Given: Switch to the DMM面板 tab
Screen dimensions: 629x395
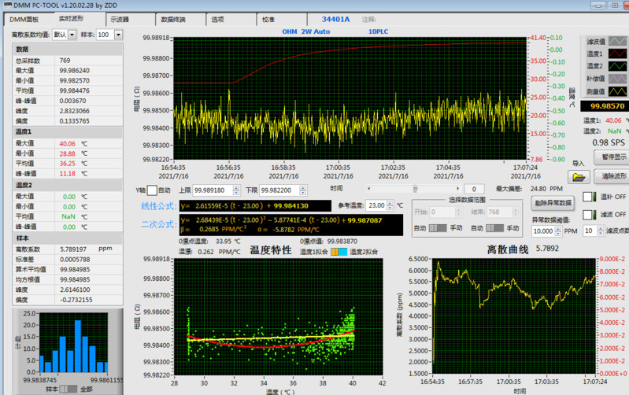Looking at the screenshot, I should coord(24,19).
